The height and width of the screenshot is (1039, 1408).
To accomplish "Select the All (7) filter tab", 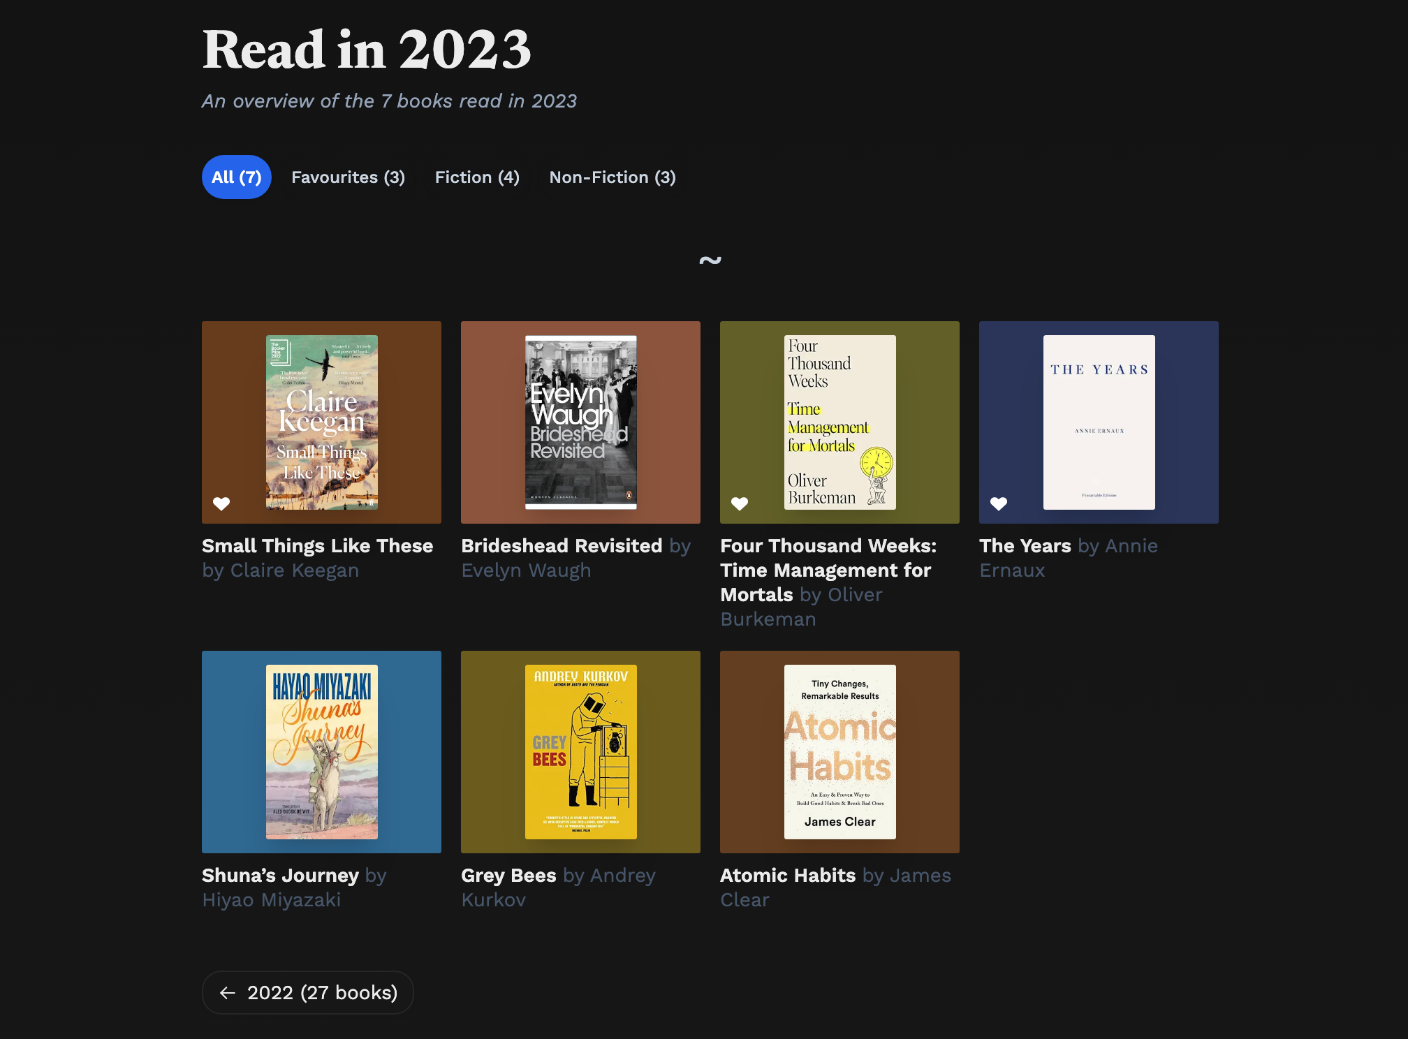I will [237, 177].
